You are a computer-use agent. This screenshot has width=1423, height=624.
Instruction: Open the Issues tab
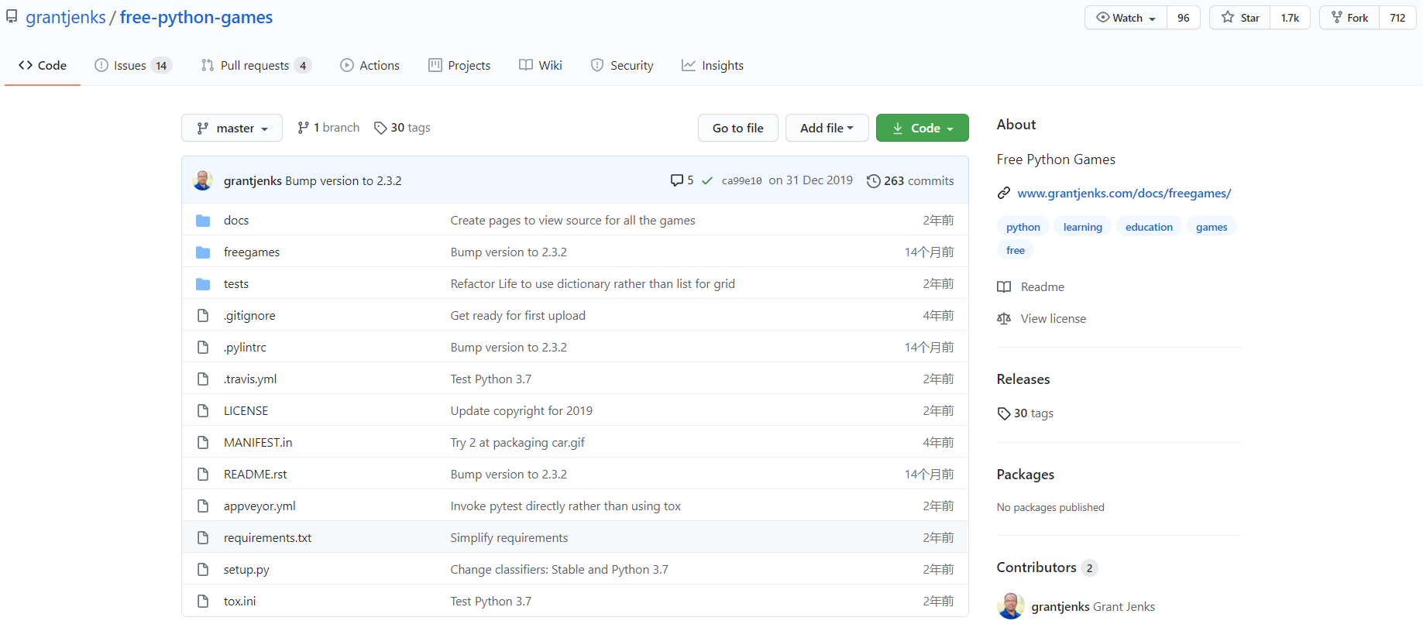[132, 66]
